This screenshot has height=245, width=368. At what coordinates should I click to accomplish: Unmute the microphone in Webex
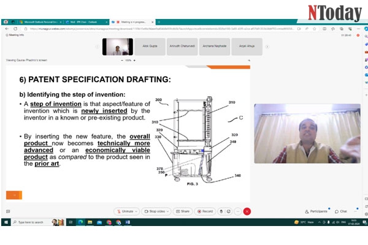125,211
